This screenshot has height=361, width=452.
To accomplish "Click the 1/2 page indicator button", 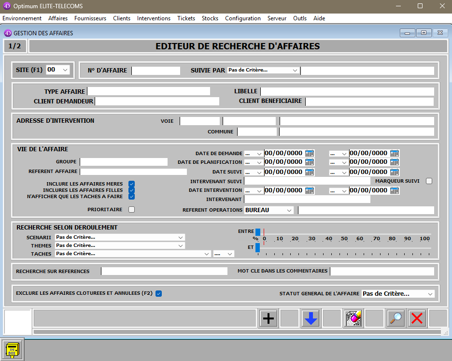I will click(x=15, y=46).
